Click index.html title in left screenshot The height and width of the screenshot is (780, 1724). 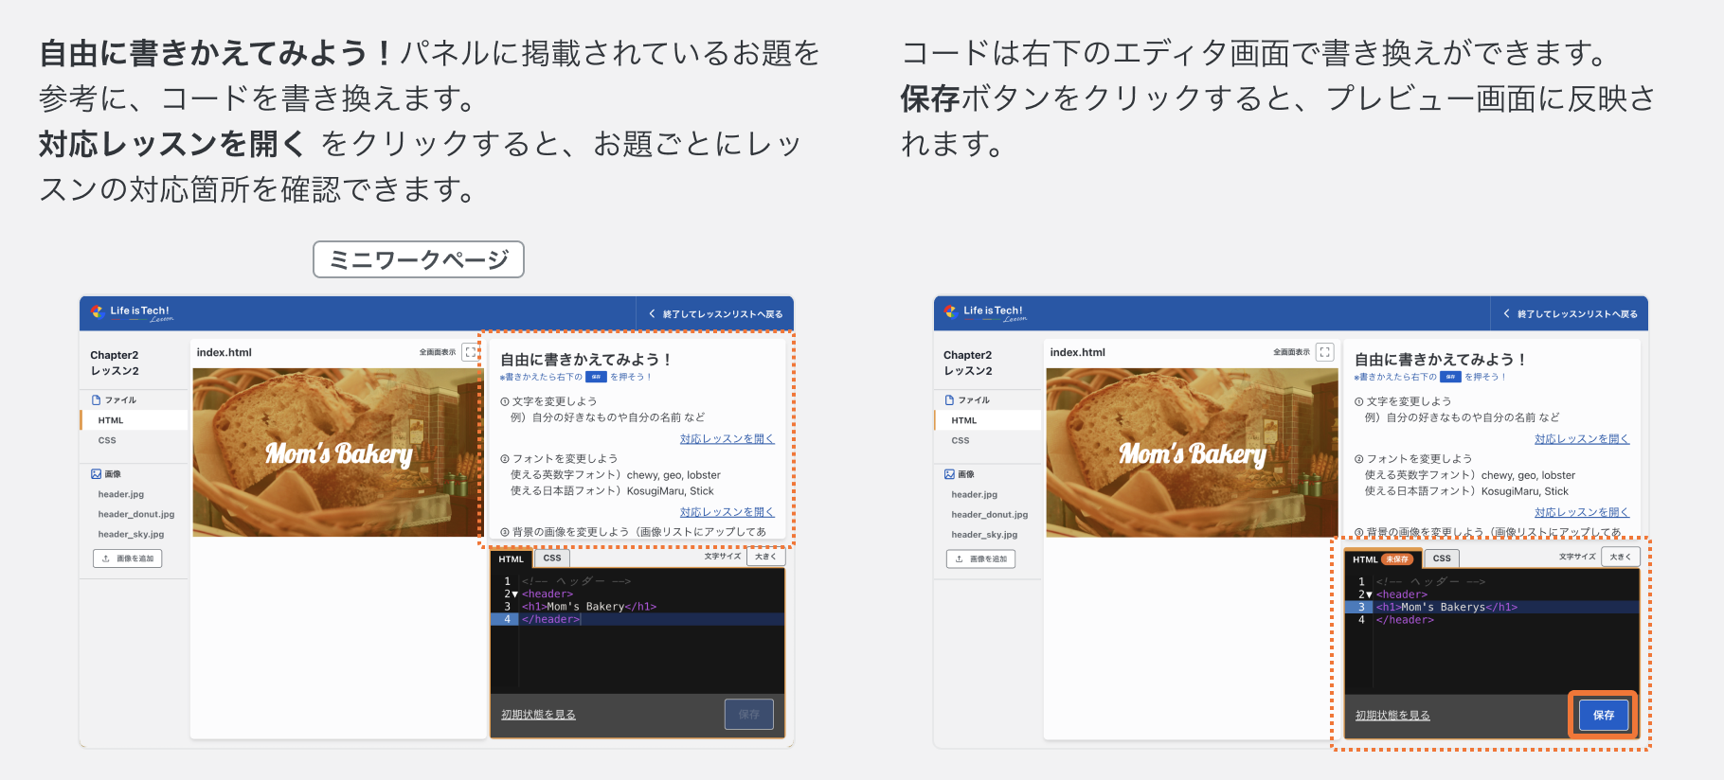pos(224,352)
